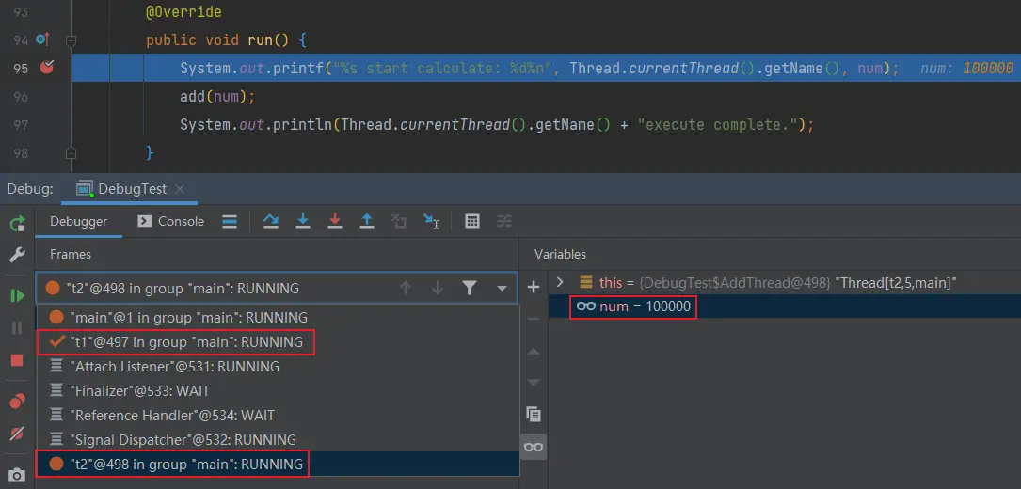The image size is (1021, 489).
Task: Open the thread selector dropdown arrow
Action: click(x=502, y=288)
